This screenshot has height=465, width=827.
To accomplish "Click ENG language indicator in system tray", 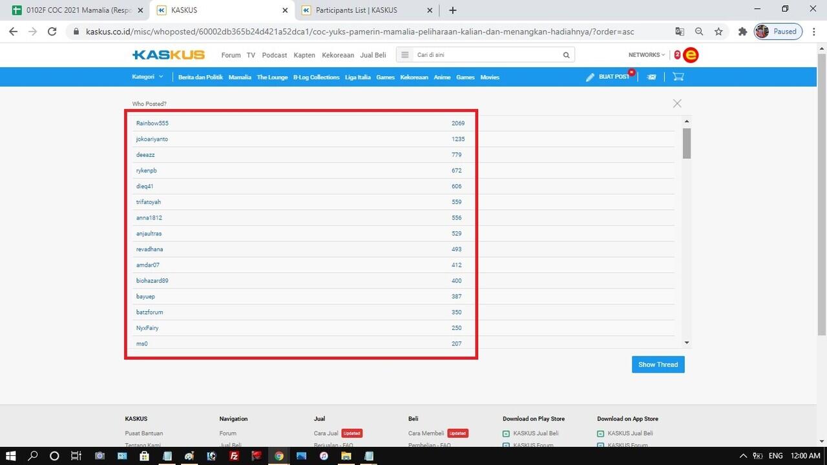I will click(x=775, y=456).
